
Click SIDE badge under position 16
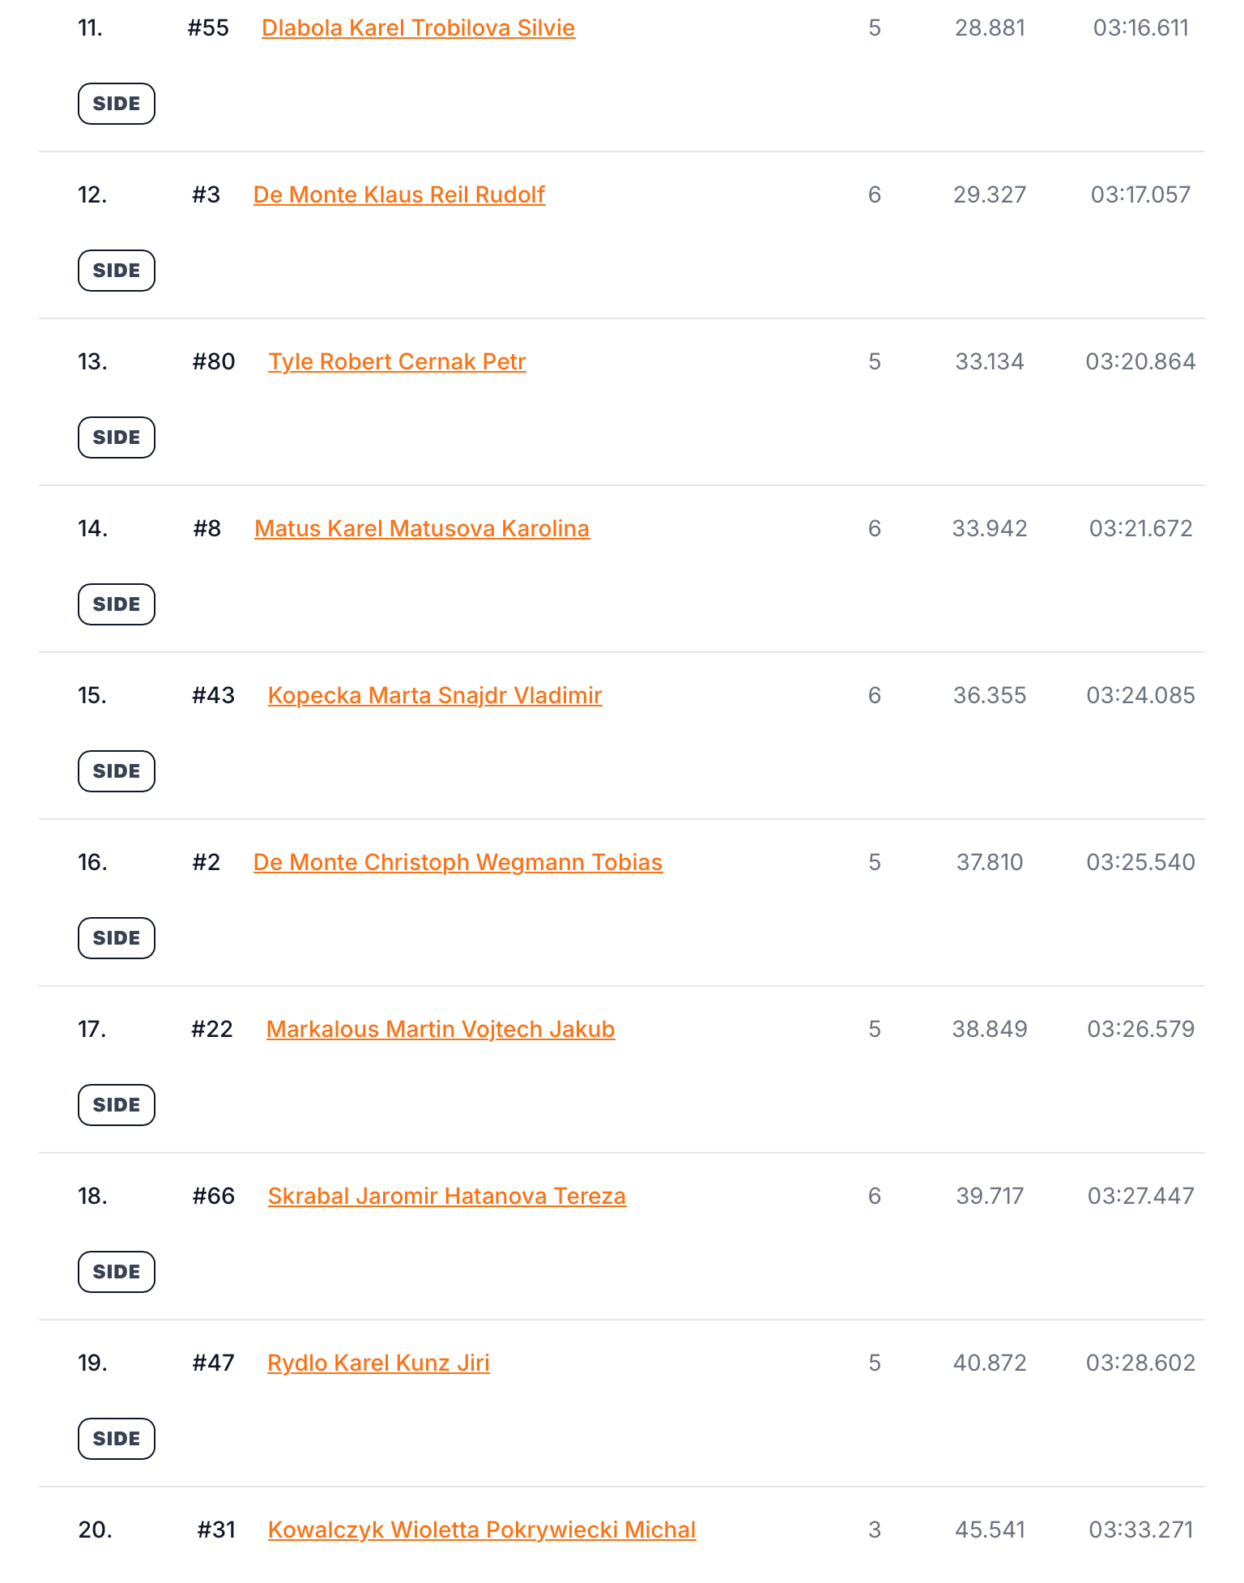[117, 938]
